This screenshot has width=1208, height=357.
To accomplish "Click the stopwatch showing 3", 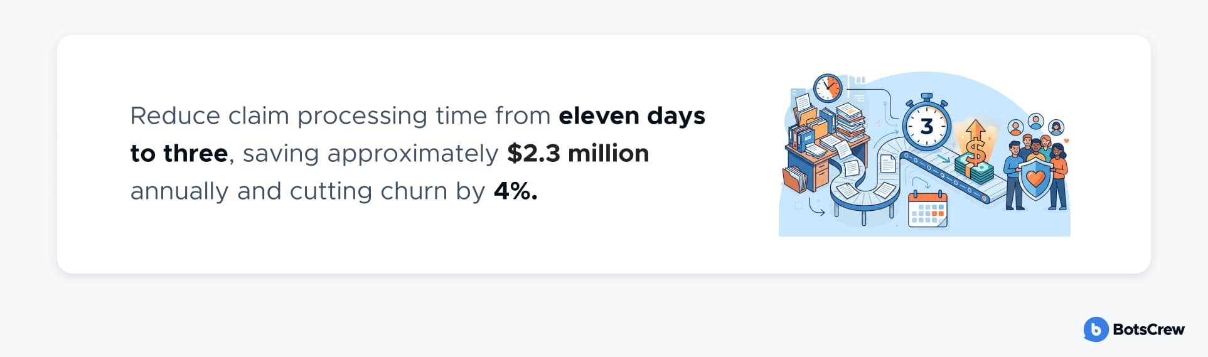I will coord(926,126).
